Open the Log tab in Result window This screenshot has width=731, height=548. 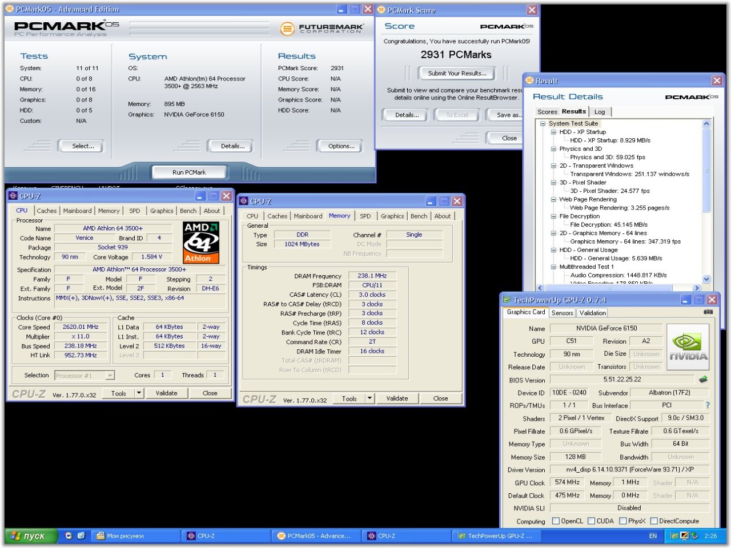[x=600, y=112]
